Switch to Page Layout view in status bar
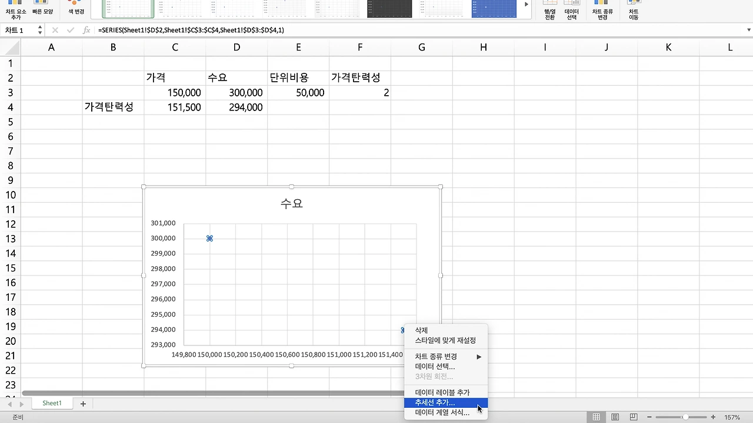This screenshot has height=423, width=753. (x=615, y=417)
